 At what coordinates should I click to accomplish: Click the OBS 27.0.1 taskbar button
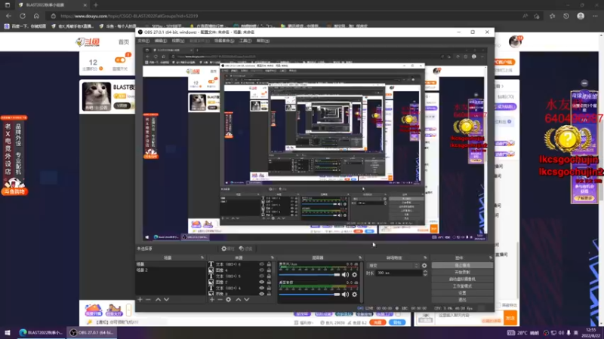[x=91, y=333]
